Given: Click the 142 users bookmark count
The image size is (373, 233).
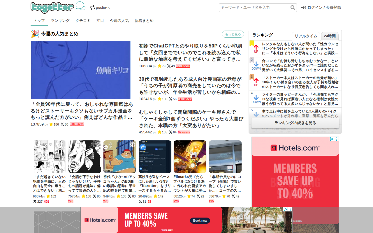Looking at the screenshot, I should click(185, 99).
